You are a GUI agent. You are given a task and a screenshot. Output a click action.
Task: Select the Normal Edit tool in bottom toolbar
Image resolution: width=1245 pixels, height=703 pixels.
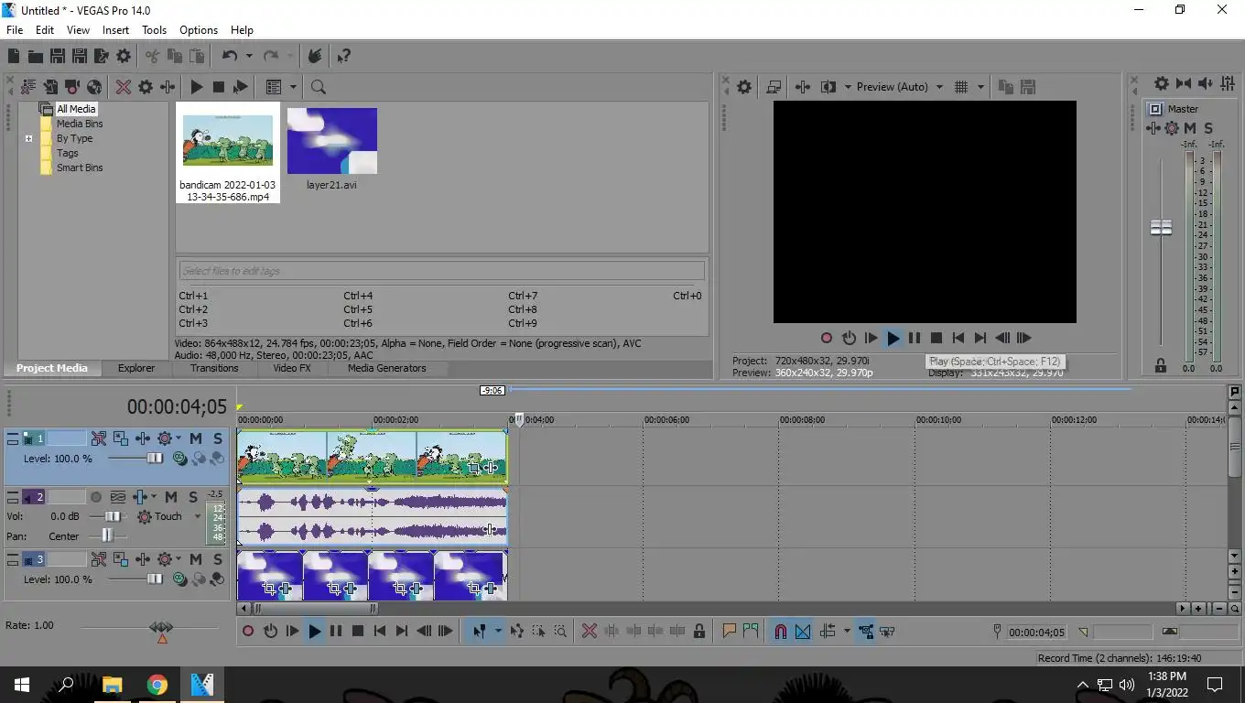click(x=479, y=631)
